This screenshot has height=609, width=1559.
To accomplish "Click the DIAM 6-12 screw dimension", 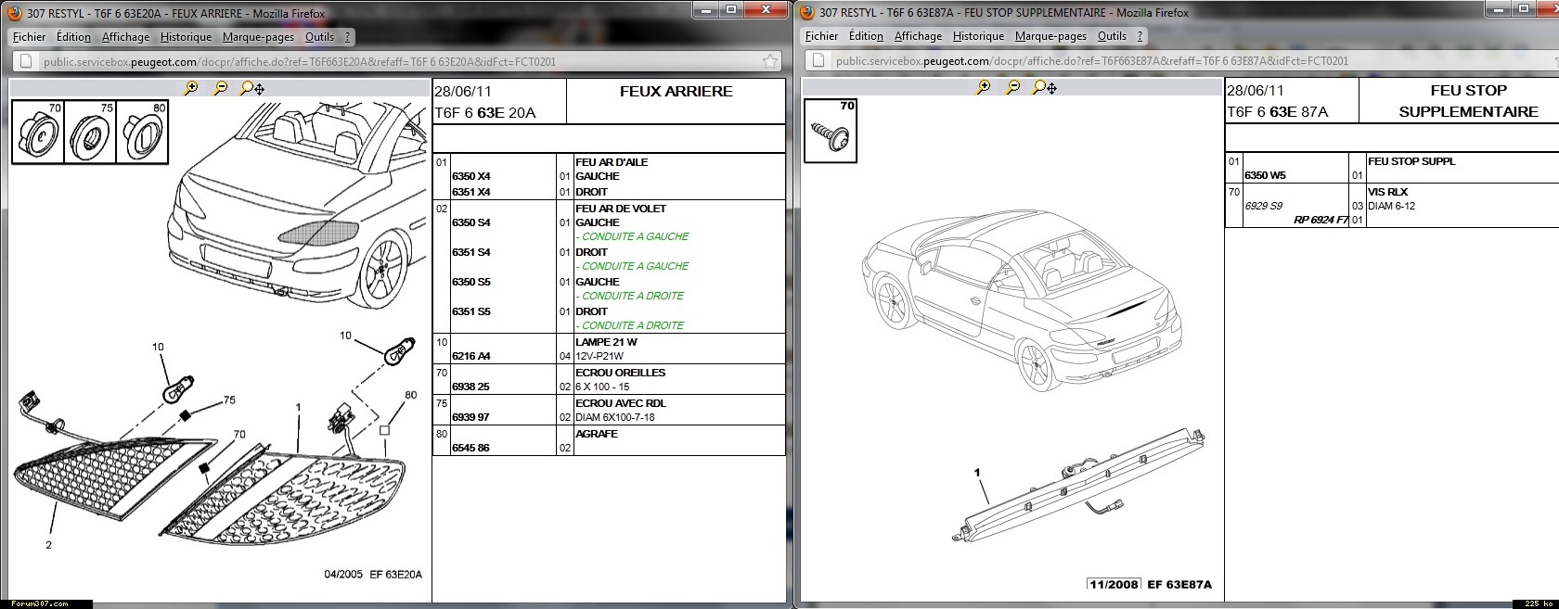I will click(x=1392, y=206).
